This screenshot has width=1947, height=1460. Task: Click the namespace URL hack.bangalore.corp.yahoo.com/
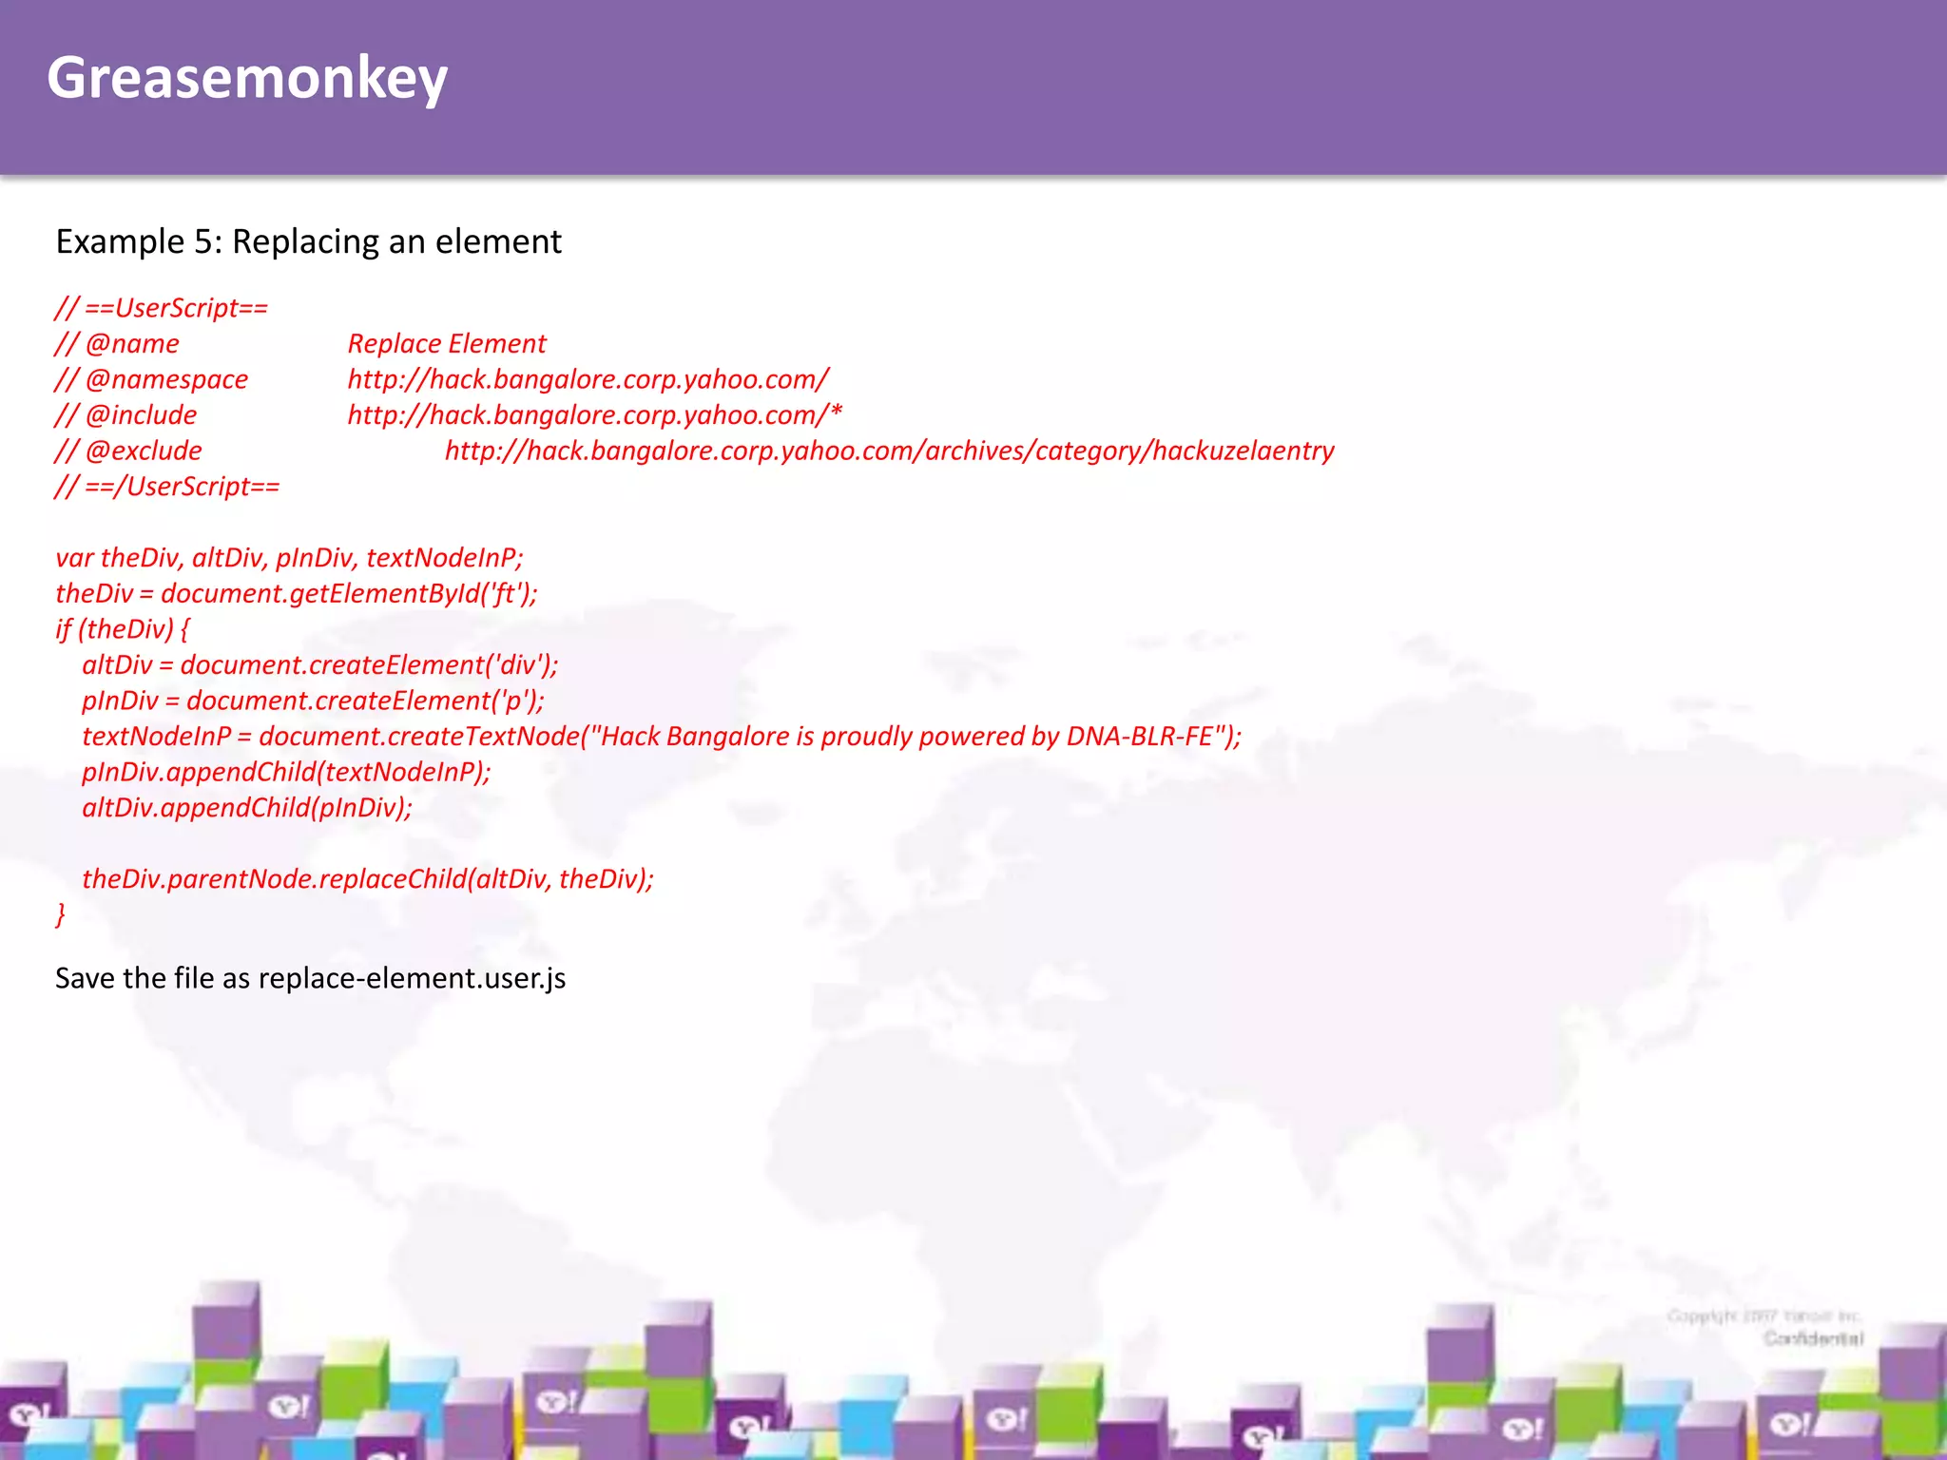click(x=588, y=379)
